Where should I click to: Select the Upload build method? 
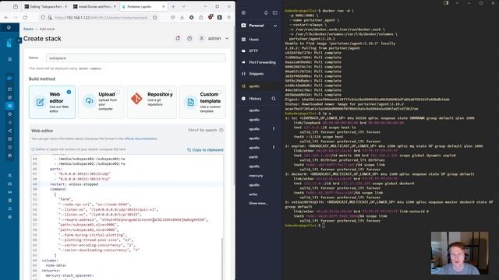pos(101,102)
